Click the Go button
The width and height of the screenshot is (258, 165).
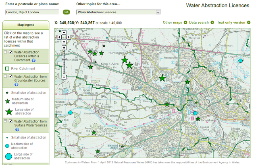67,12
